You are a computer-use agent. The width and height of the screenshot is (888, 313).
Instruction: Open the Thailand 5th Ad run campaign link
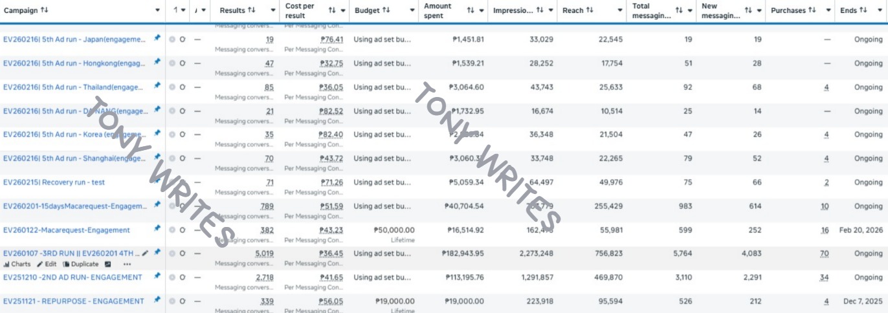point(75,87)
